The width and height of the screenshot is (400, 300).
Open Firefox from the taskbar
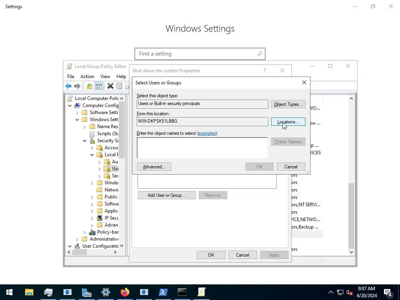click(125, 292)
